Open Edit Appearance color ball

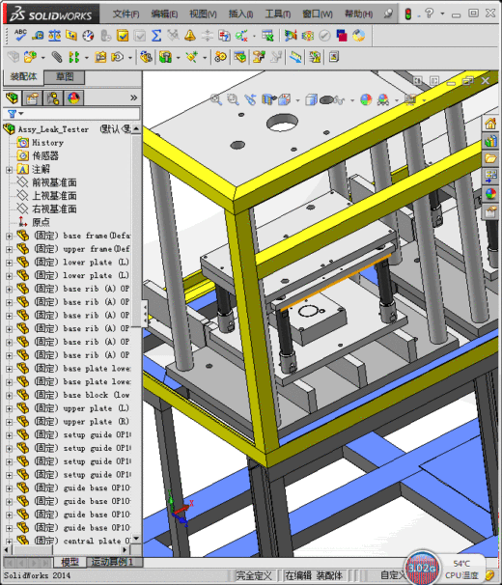[x=366, y=99]
